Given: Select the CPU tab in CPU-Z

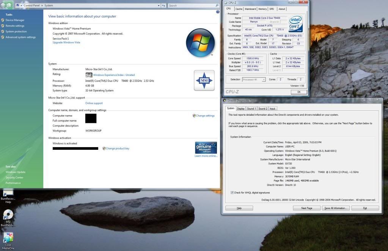Looking at the screenshot, I should pyautogui.click(x=229, y=9).
